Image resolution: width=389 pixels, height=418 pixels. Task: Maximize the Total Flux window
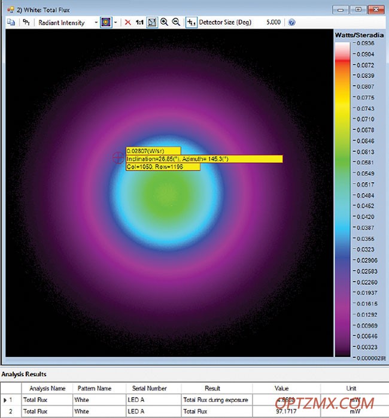[358, 10]
